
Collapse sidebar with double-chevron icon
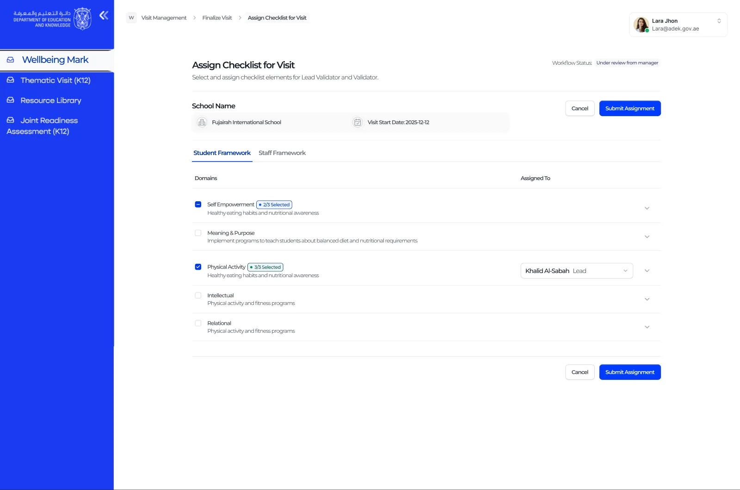(104, 15)
